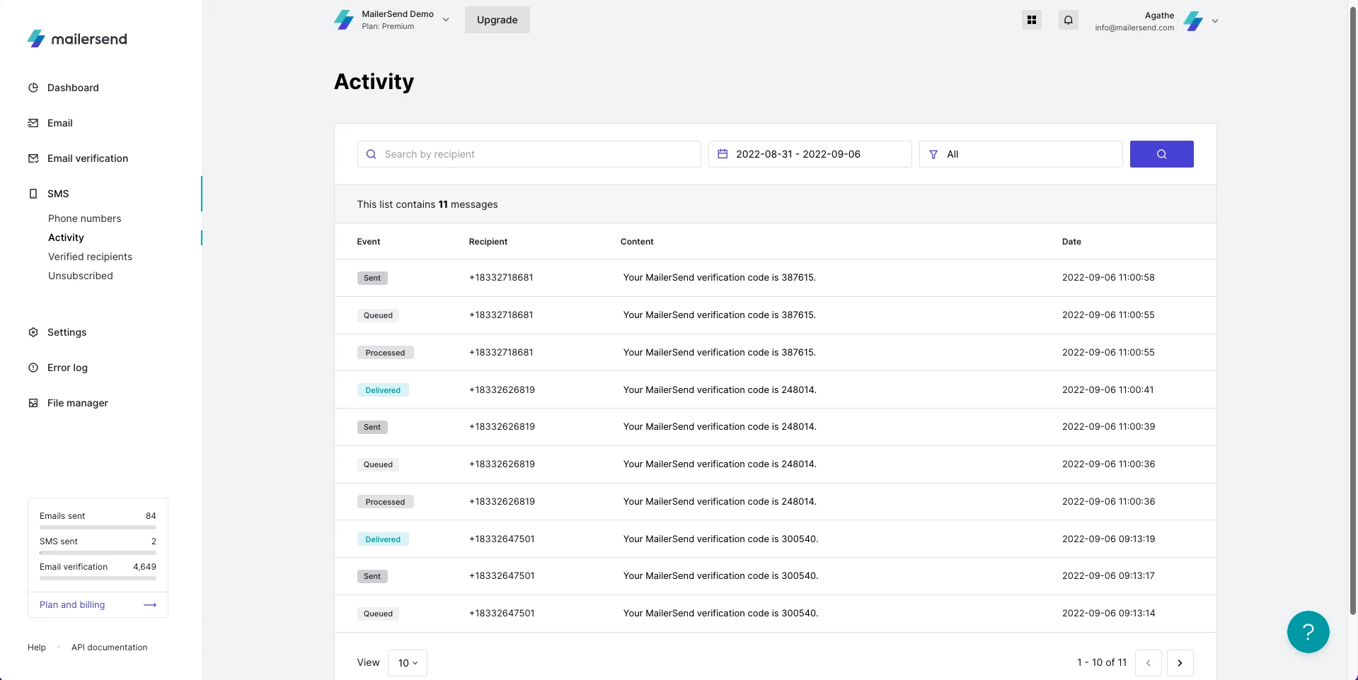Image resolution: width=1358 pixels, height=680 pixels.
Task: Select the Activity submenu item
Action: coord(66,238)
